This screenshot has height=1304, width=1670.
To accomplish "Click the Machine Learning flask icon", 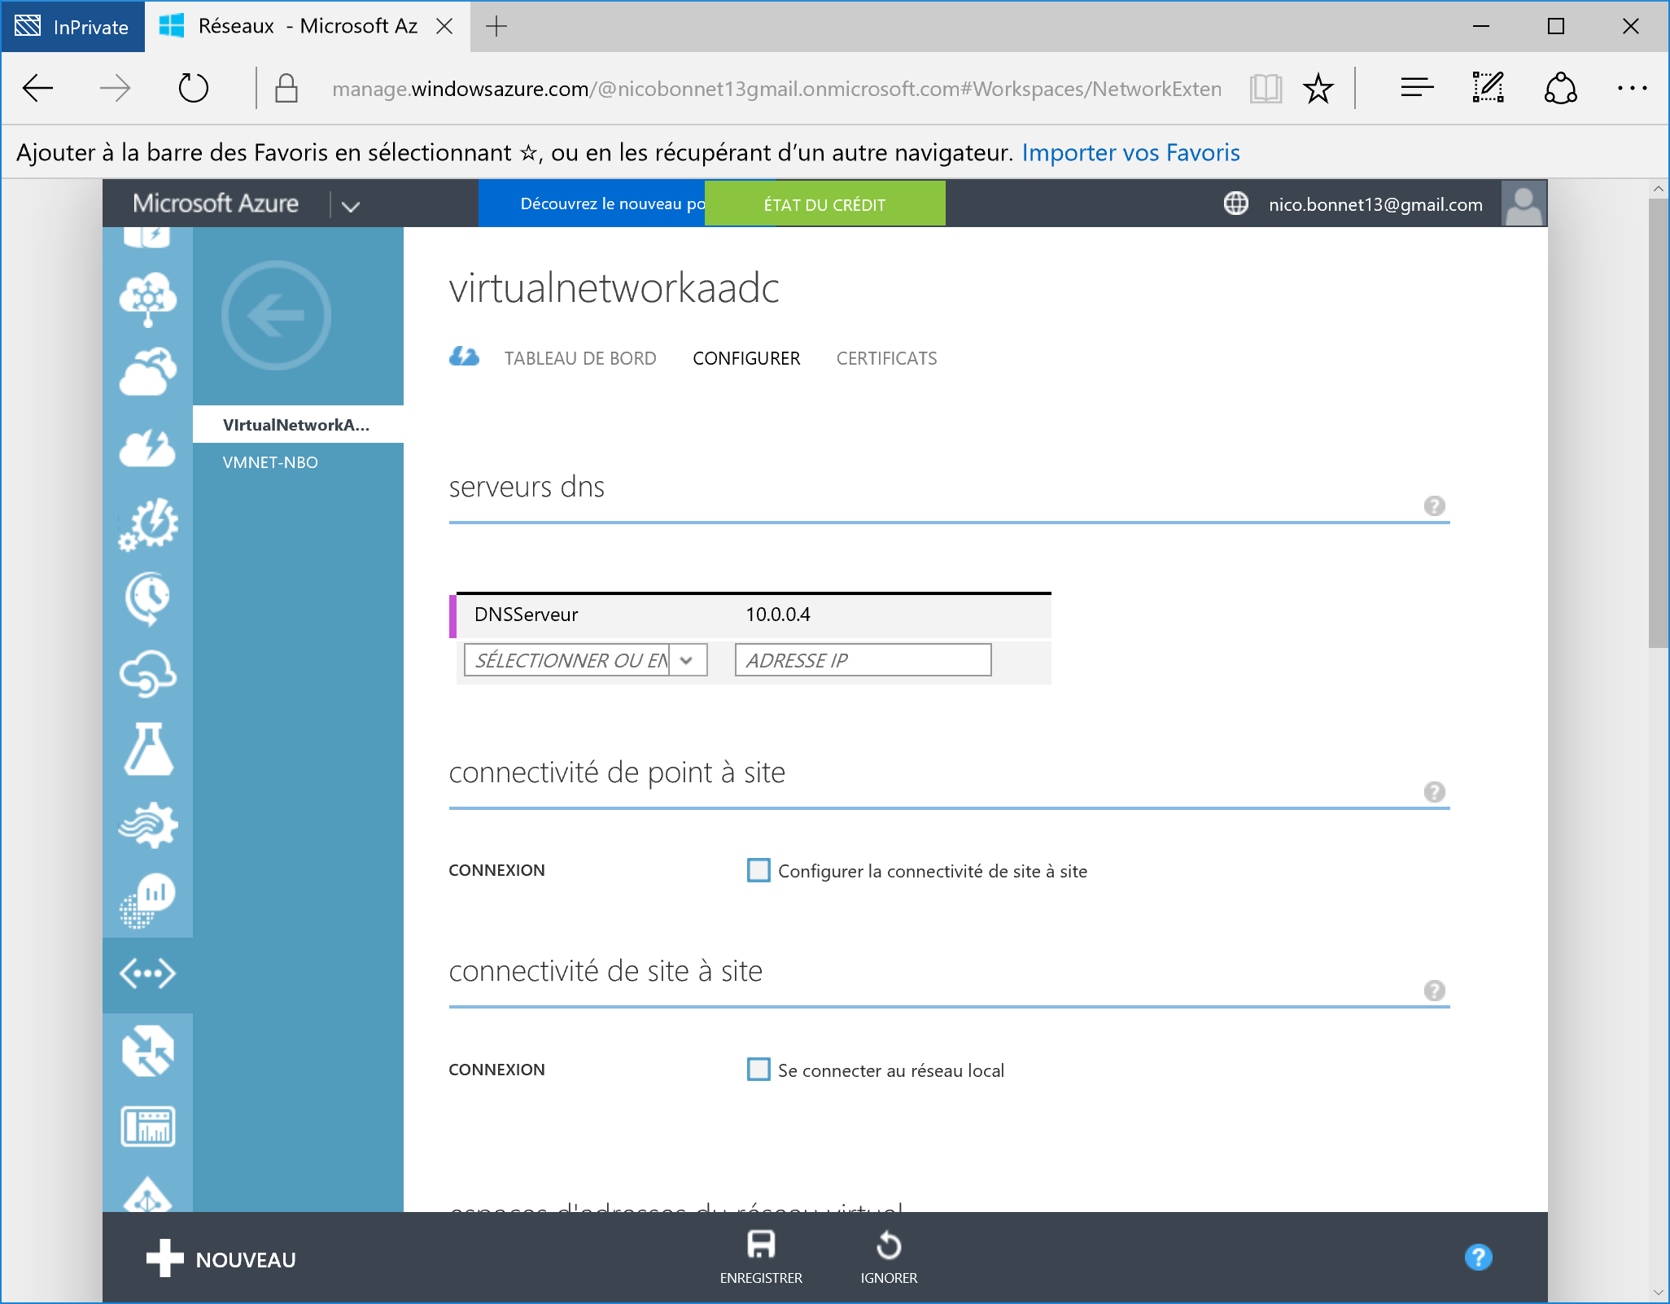I will click(x=147, y=749).
